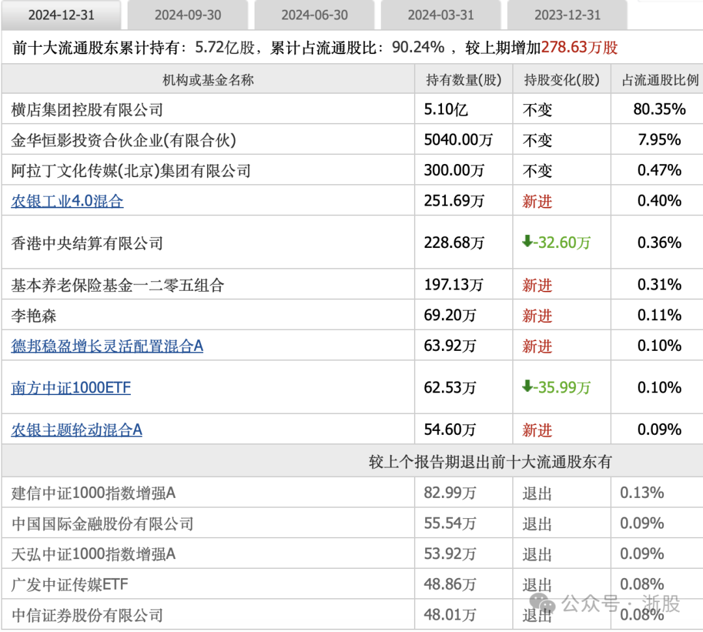
Task: Select the 金华恒影投资合伙企业(有限合伙) name
Action: [124, 141]
